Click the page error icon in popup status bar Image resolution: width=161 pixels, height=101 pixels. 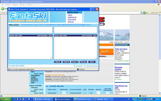[x=9, y=69]
